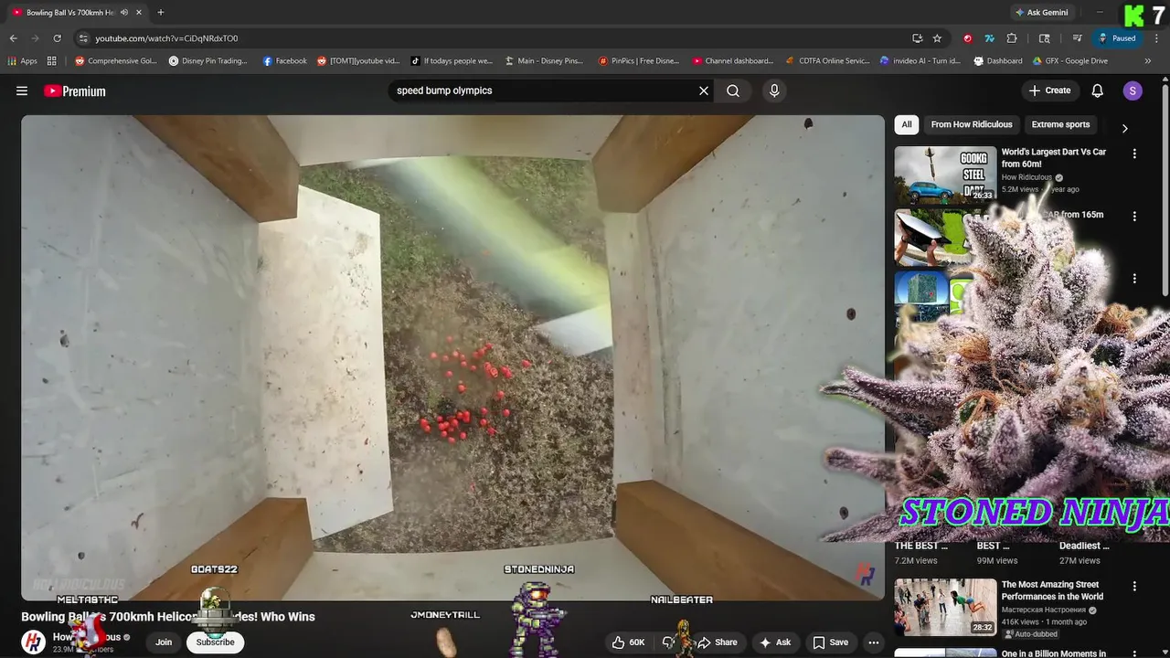1170x658 pixels.
Task: Clear the search box text
Action: (x=704, y=90)
